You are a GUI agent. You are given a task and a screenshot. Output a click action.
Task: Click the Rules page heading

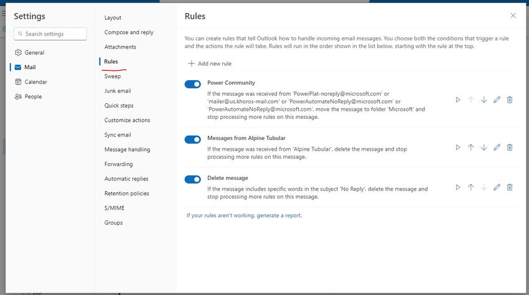pyautogui.click(x=195, y=16)
